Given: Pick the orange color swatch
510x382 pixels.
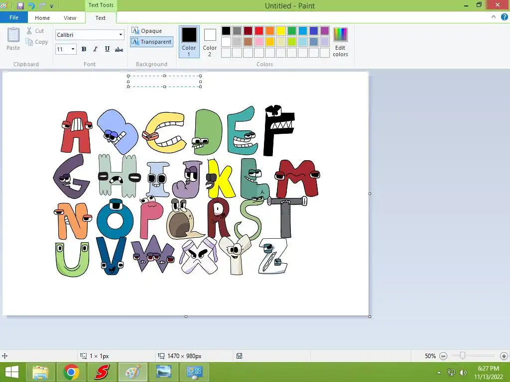Looking at the screenshot, I should (269, 31).
